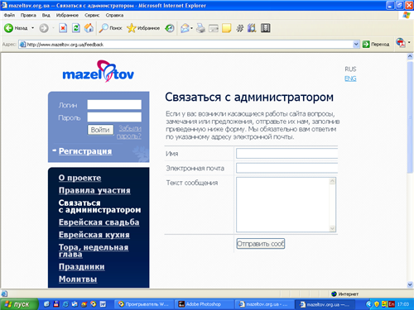The image size is (414, 310).
Task: Click the address URL field
Action: (189, 44)
